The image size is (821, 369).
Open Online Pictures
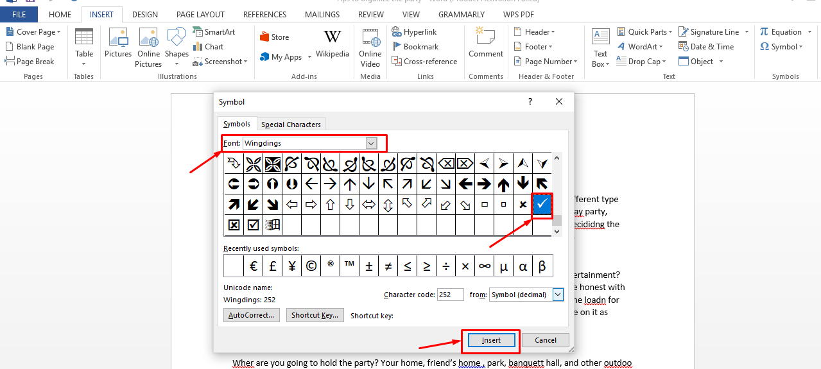pos(148,47)
